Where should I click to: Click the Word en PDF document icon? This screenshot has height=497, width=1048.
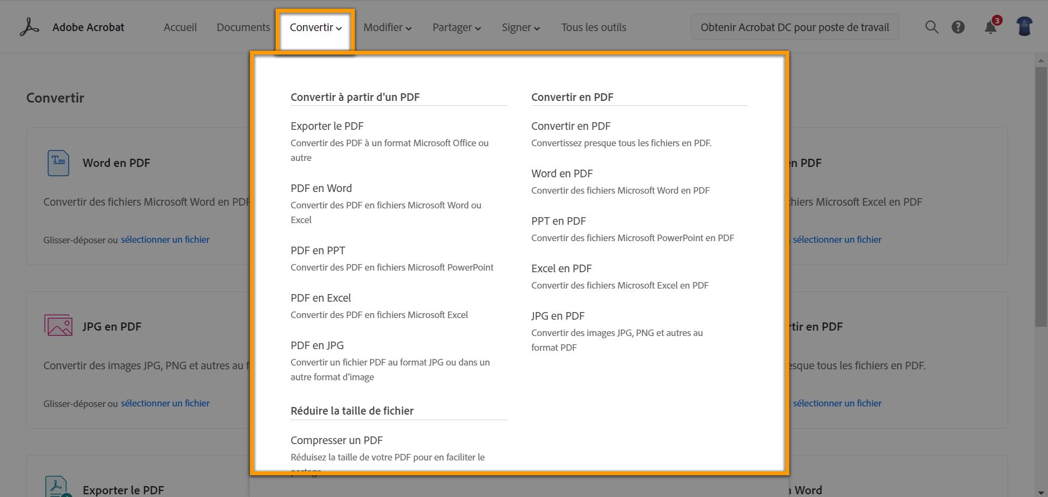tap(58, 163)
